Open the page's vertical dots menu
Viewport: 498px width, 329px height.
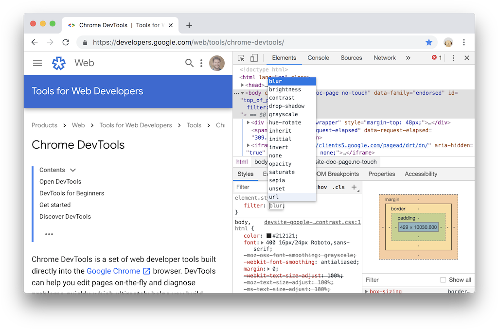(201, 63)
